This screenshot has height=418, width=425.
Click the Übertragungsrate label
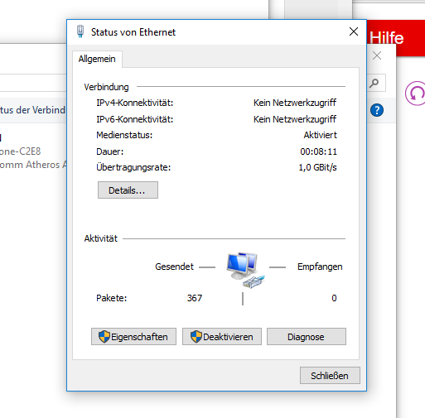click(x=133, y=167)
